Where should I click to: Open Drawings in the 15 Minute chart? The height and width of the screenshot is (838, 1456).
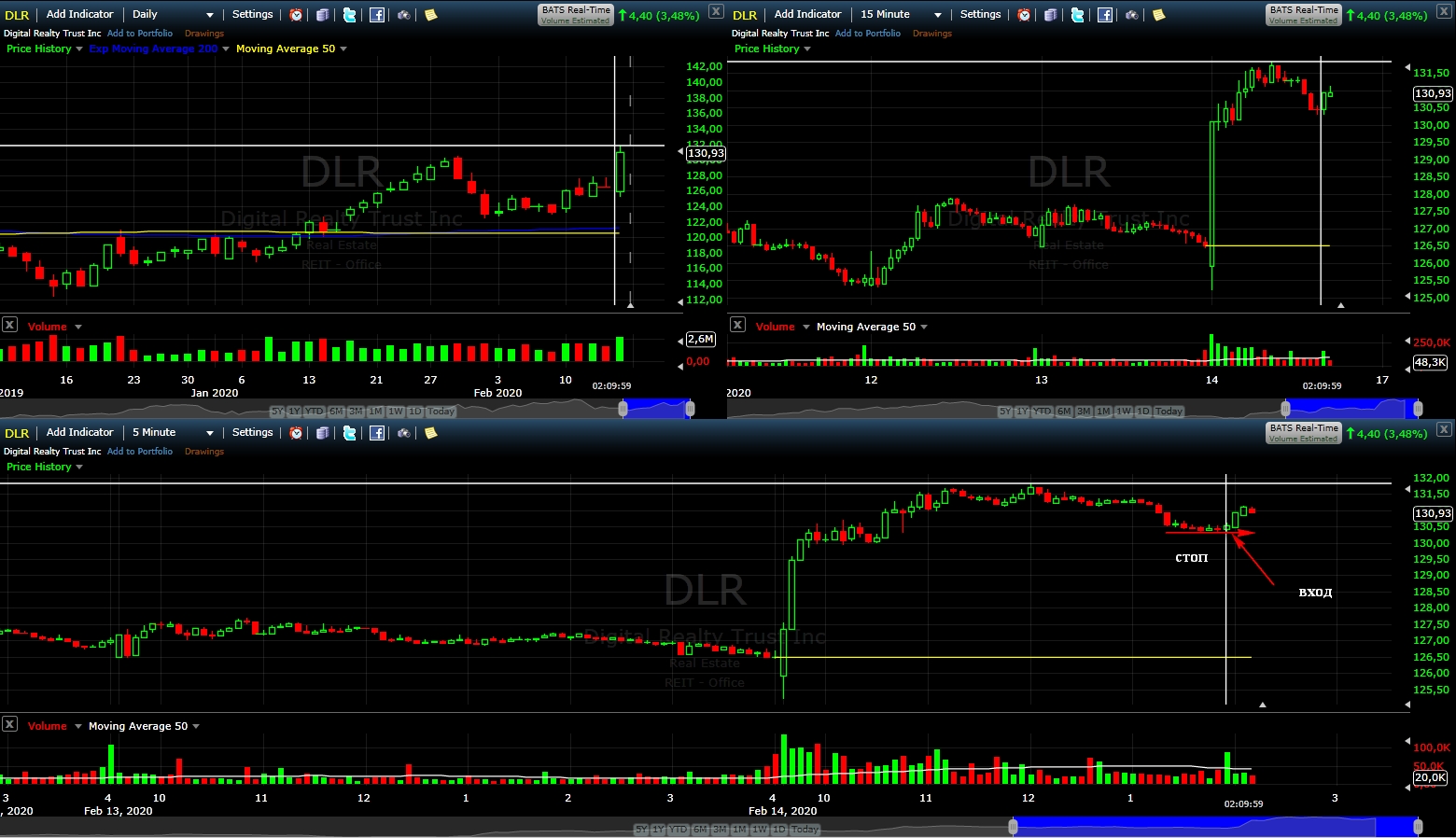932,34
